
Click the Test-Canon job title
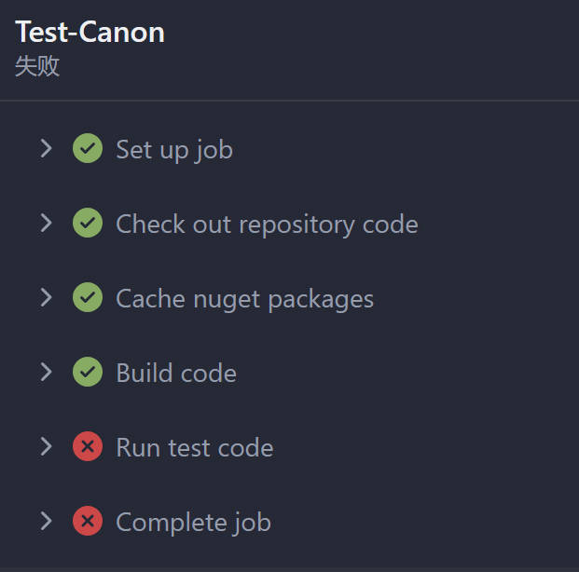point(90,32)
